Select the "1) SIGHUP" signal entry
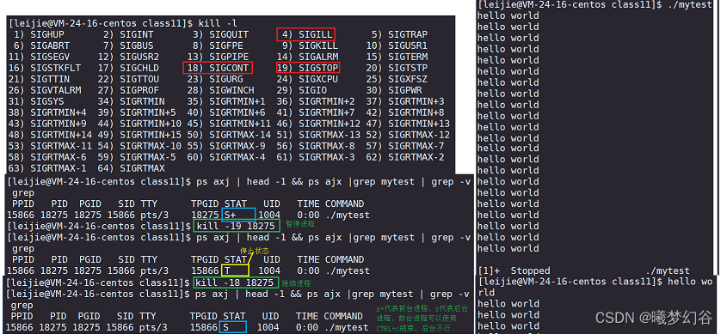This screenshot has width=727, height=334. 39,34
